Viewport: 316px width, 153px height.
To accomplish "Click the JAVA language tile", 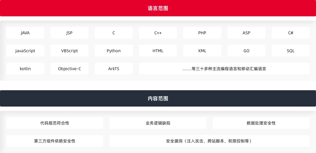I will click(x=25, y=33).
